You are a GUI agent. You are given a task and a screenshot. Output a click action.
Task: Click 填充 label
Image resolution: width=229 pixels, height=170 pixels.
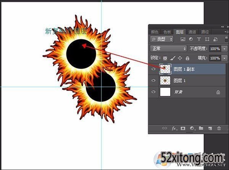(202, 58)
